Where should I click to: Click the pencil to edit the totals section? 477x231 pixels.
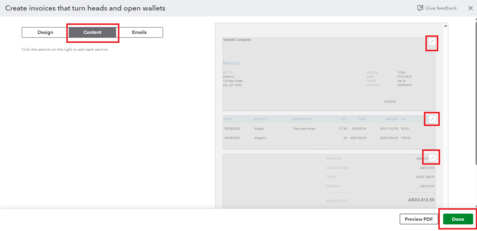pos(432,158)
